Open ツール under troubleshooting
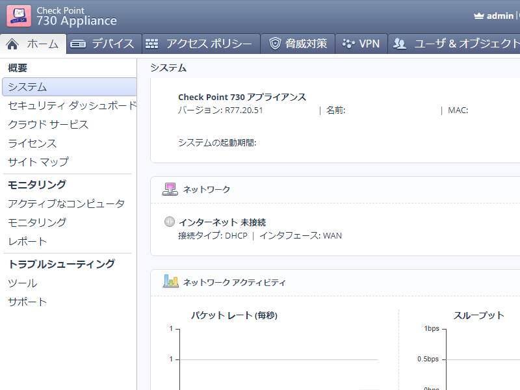 click(22, 283)
